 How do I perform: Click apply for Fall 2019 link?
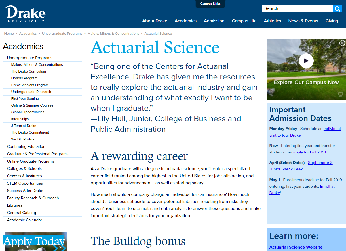coord(310,152)
